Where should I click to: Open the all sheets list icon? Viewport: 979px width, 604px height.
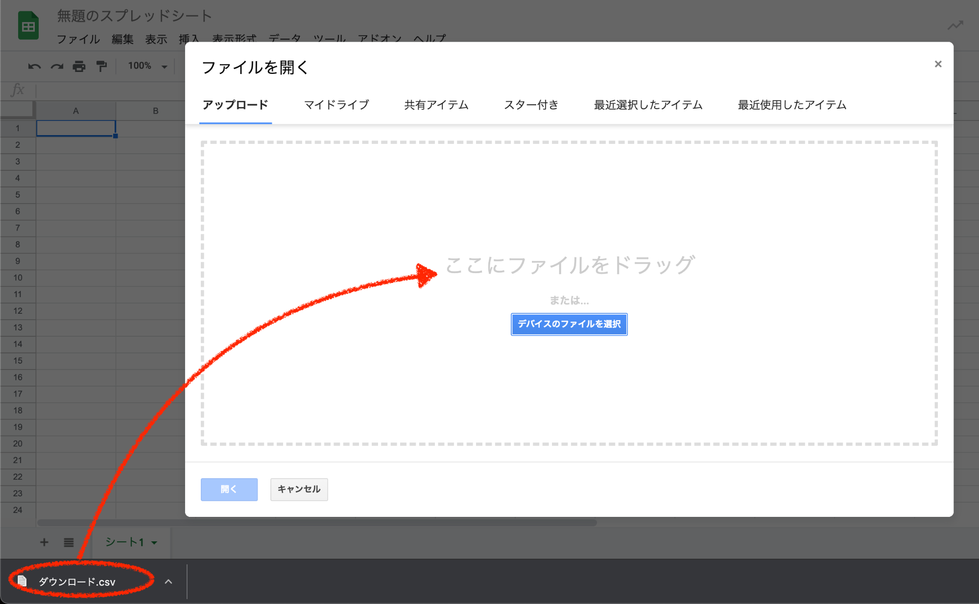(x=69, y=542)
